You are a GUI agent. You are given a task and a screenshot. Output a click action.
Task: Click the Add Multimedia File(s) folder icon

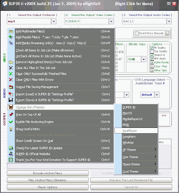coord(11,31)
